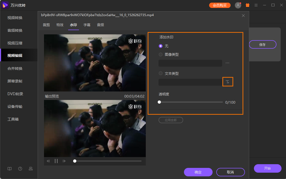This screenshot has height=179, width=286.
Task: Click the gift promotion icon in titlebar
Action: tap(247, 5)
